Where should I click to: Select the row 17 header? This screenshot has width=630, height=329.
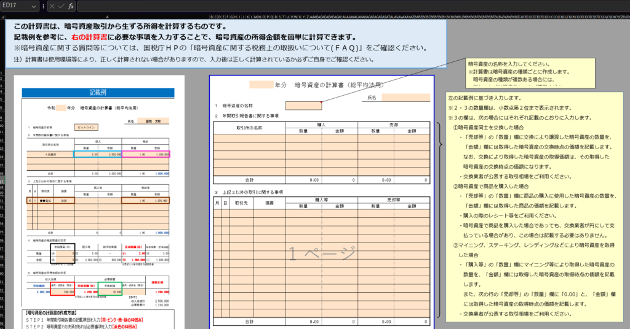(3, 182)
